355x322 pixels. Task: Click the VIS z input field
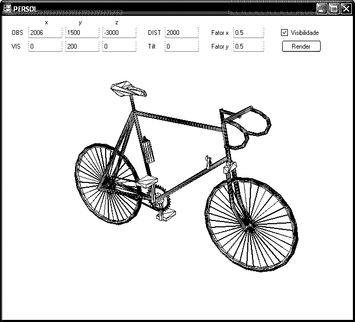(119, 47)
